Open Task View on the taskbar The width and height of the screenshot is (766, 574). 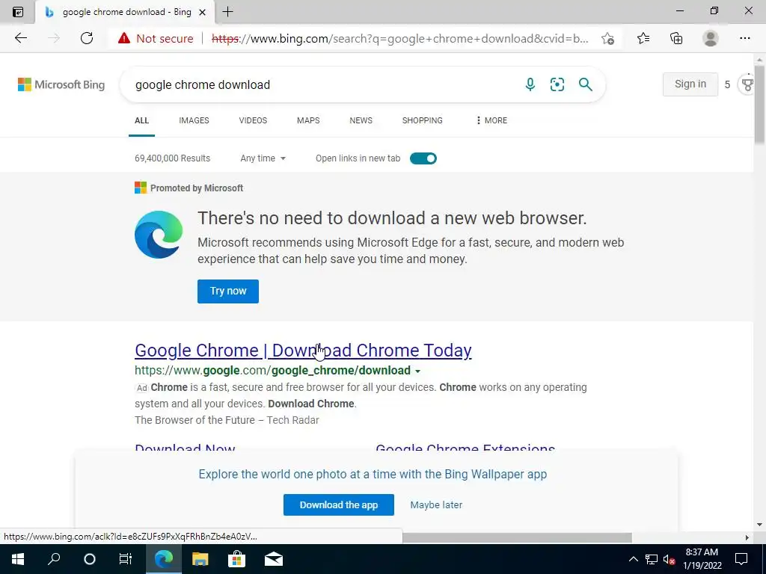tap(126, 559)
